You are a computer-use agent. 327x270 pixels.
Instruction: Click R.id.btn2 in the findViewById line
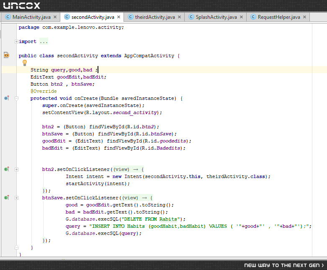[x=140, y=127]
